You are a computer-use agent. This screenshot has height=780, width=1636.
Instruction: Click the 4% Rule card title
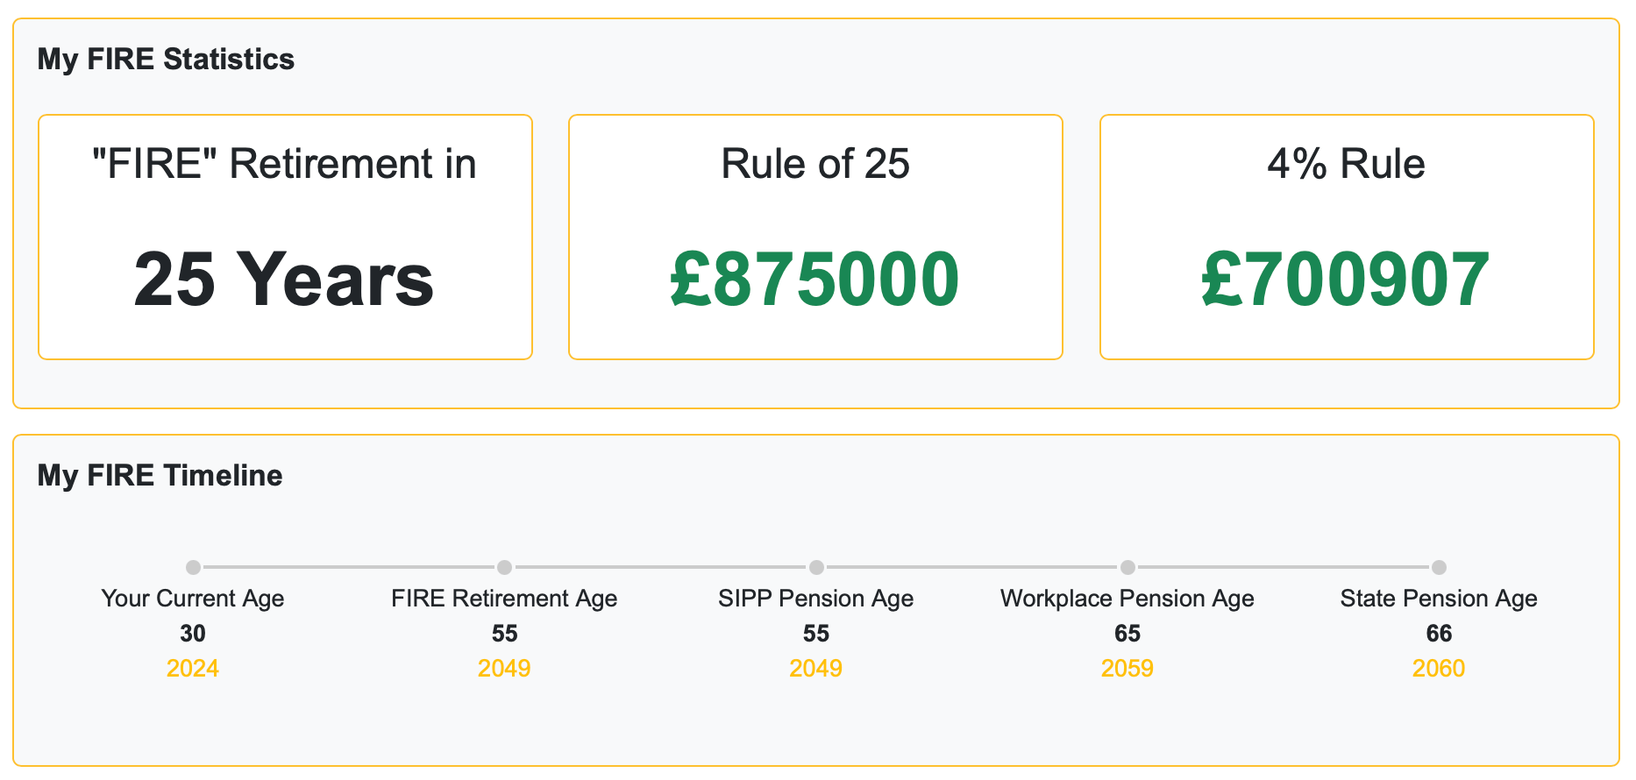tap(1346, 164)
